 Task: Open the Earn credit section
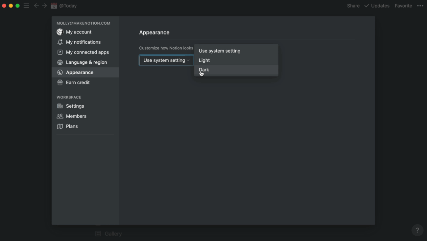[x=85, y=82]
